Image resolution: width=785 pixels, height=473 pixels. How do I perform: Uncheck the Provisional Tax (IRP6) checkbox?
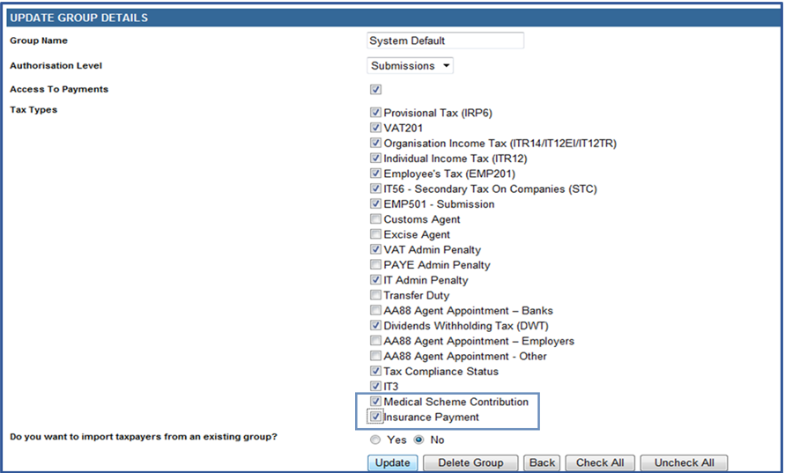pyautogui.click(x=376, y=113)
